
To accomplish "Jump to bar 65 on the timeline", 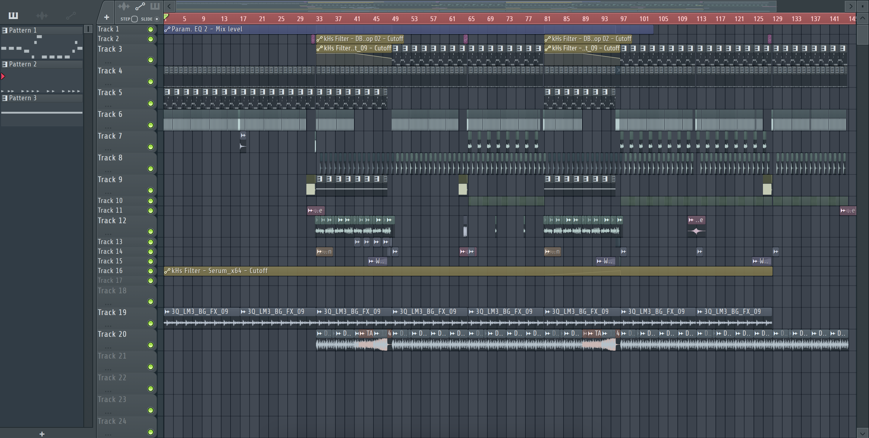I will [x=471, y=19].
